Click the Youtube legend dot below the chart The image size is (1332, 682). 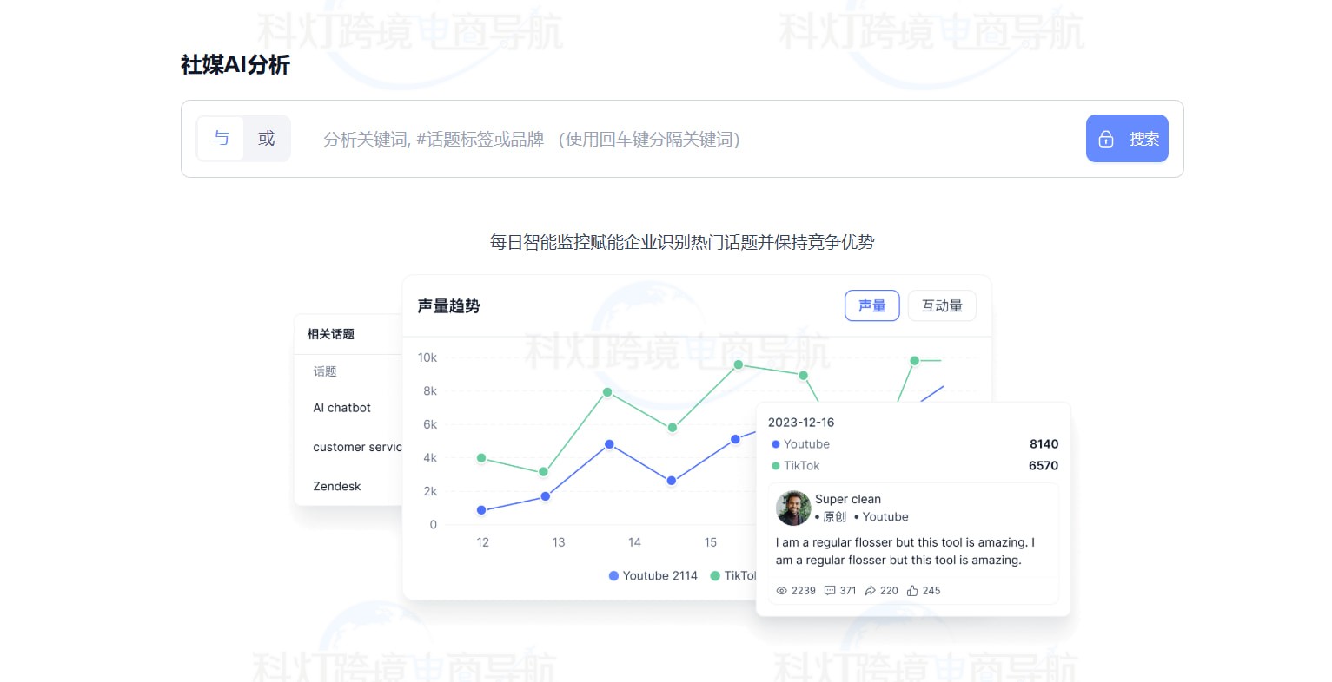pos(613,576)
